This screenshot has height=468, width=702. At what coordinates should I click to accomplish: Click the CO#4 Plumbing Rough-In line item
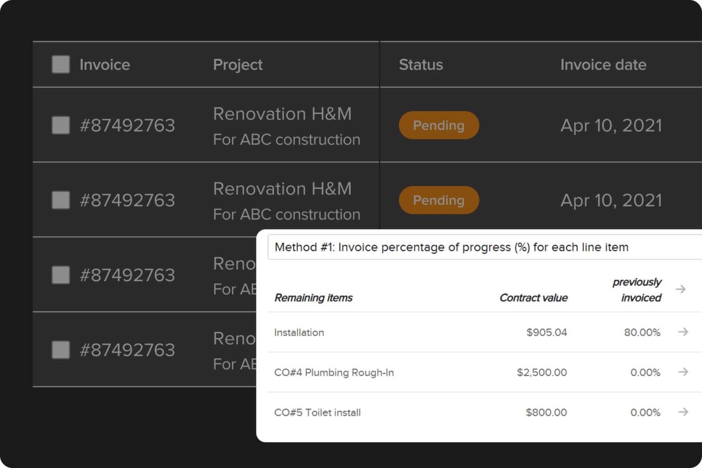click(x=334, y=372)
